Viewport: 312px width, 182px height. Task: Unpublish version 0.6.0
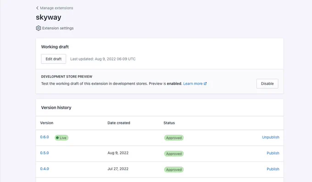pyautogui.click(x=271, y=137)
